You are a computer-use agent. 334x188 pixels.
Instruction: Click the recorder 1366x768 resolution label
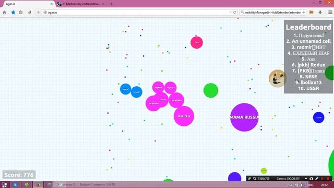[x=264, y=179]
